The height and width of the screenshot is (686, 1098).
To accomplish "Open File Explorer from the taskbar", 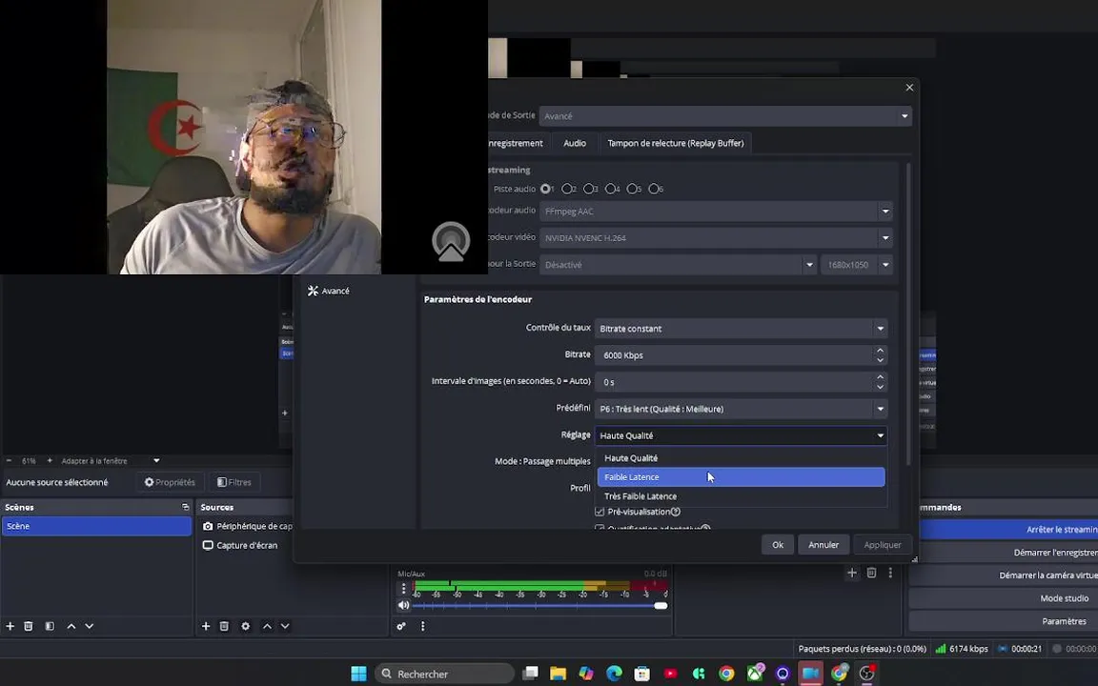I will coord(559,674).
